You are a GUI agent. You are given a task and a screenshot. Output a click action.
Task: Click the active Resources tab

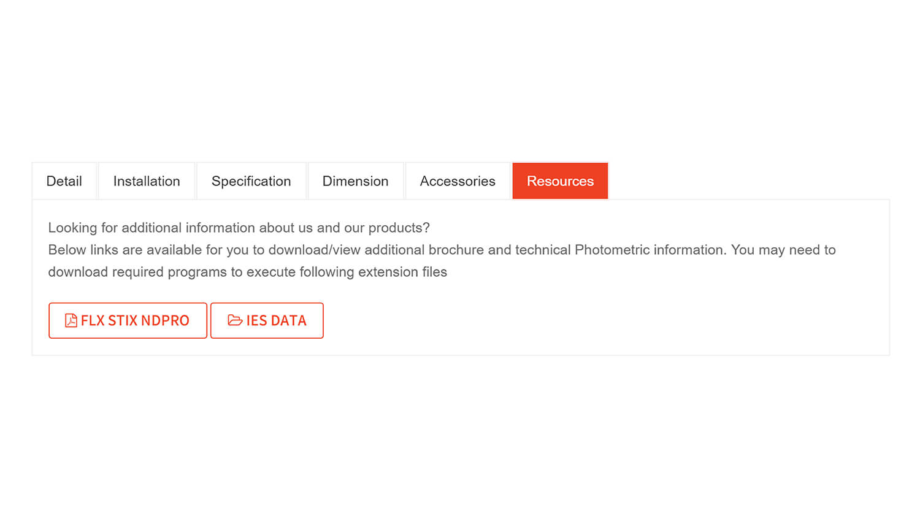point(560,181)
